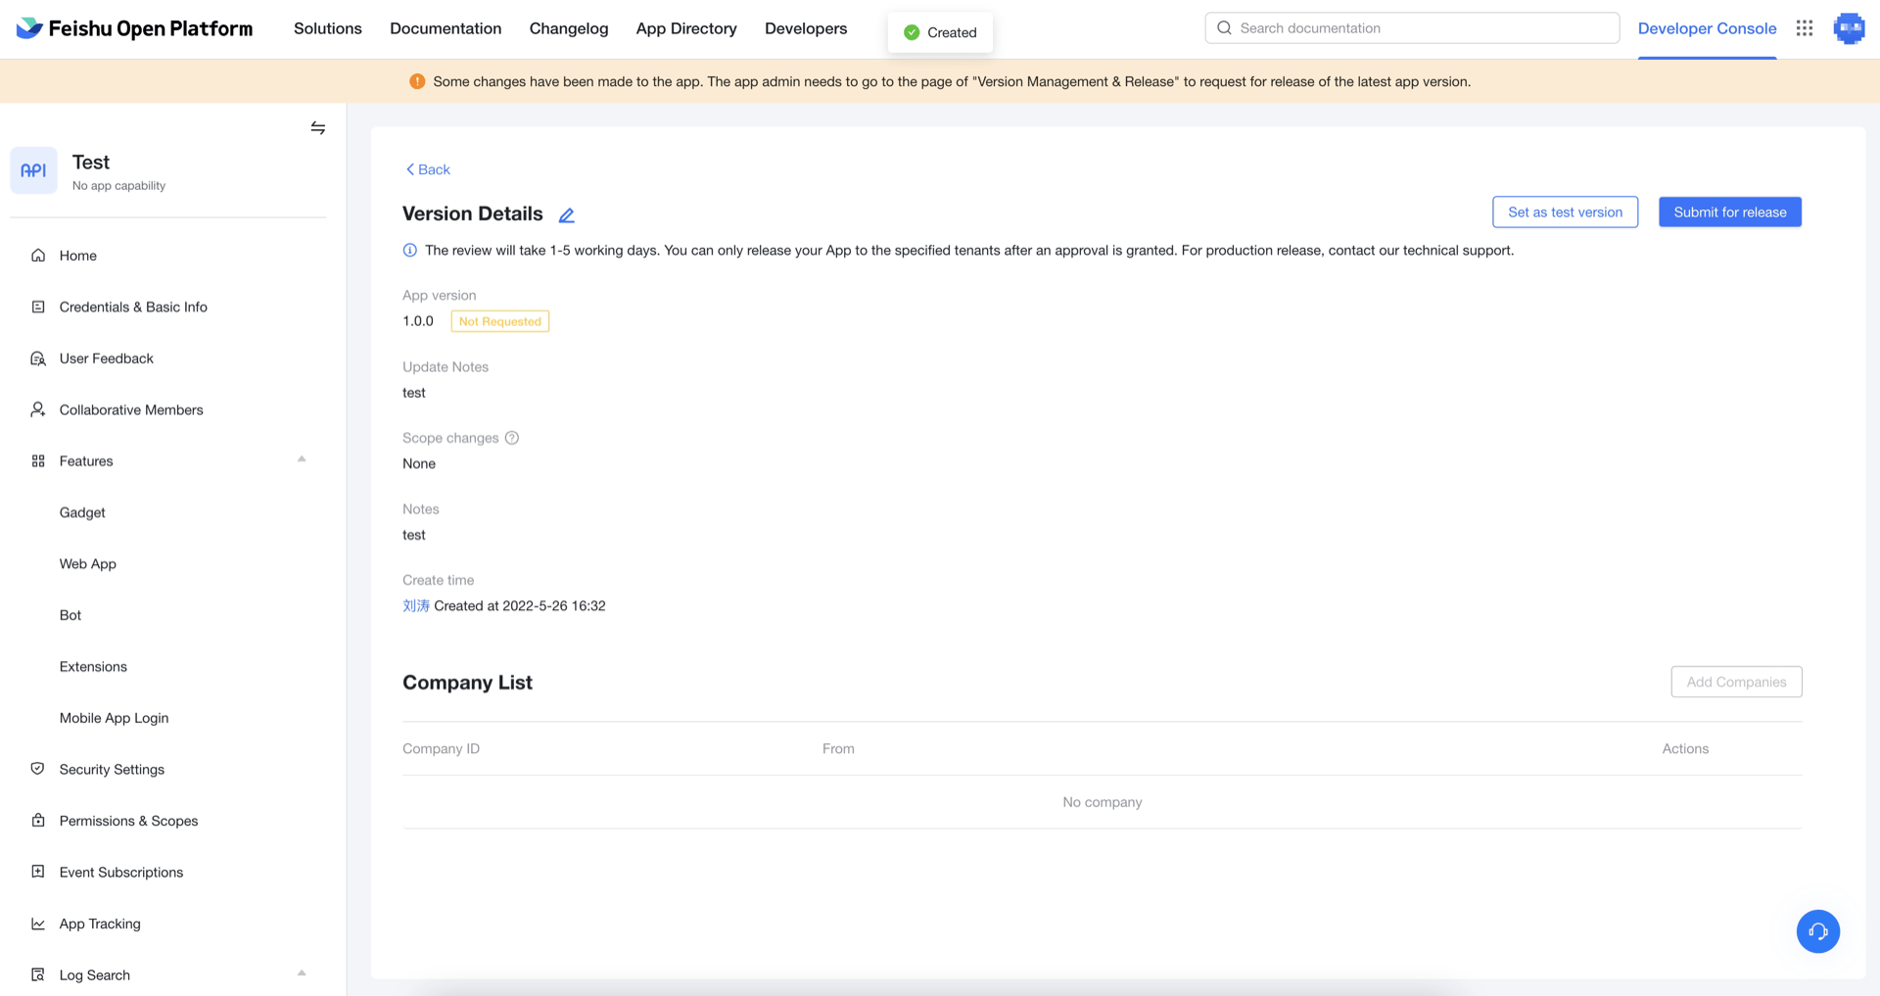Viewport: 1880px width, 996px height.
Task: Collapse the Features section arrow
Action: (x=302, y=459)
